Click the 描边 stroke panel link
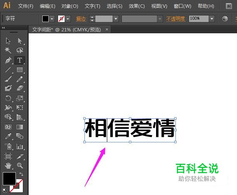 pyautogui.click(x=81, y=19)
